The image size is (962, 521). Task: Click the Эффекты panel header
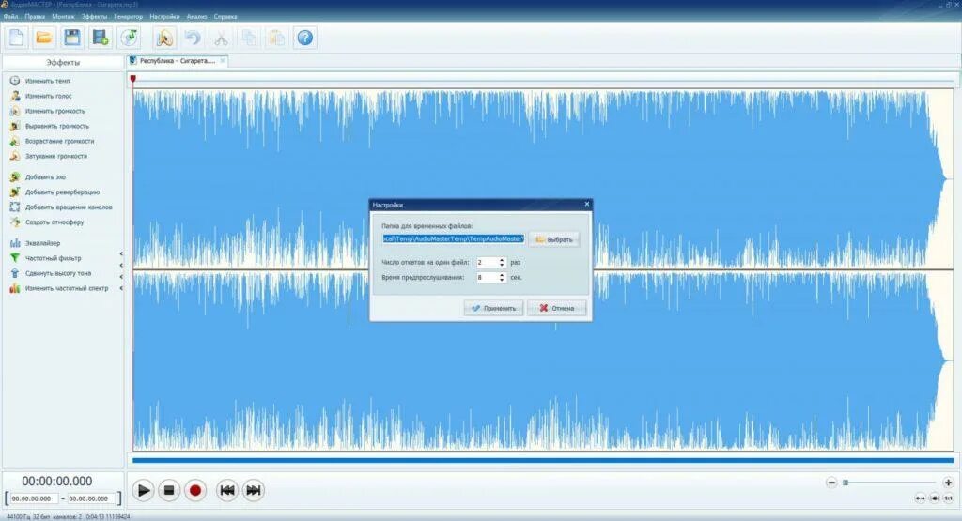tap(63, 63)
